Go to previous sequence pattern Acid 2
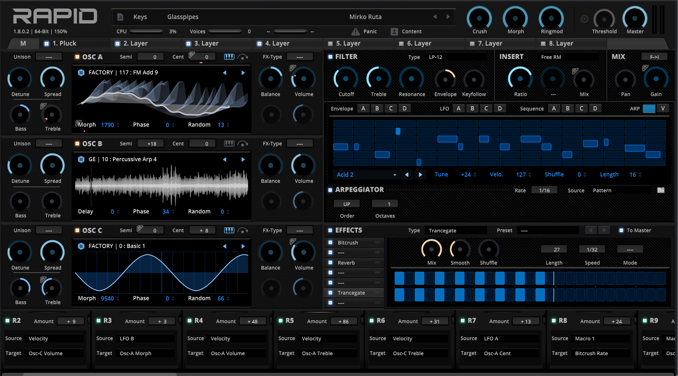 (x=407, y=175)
